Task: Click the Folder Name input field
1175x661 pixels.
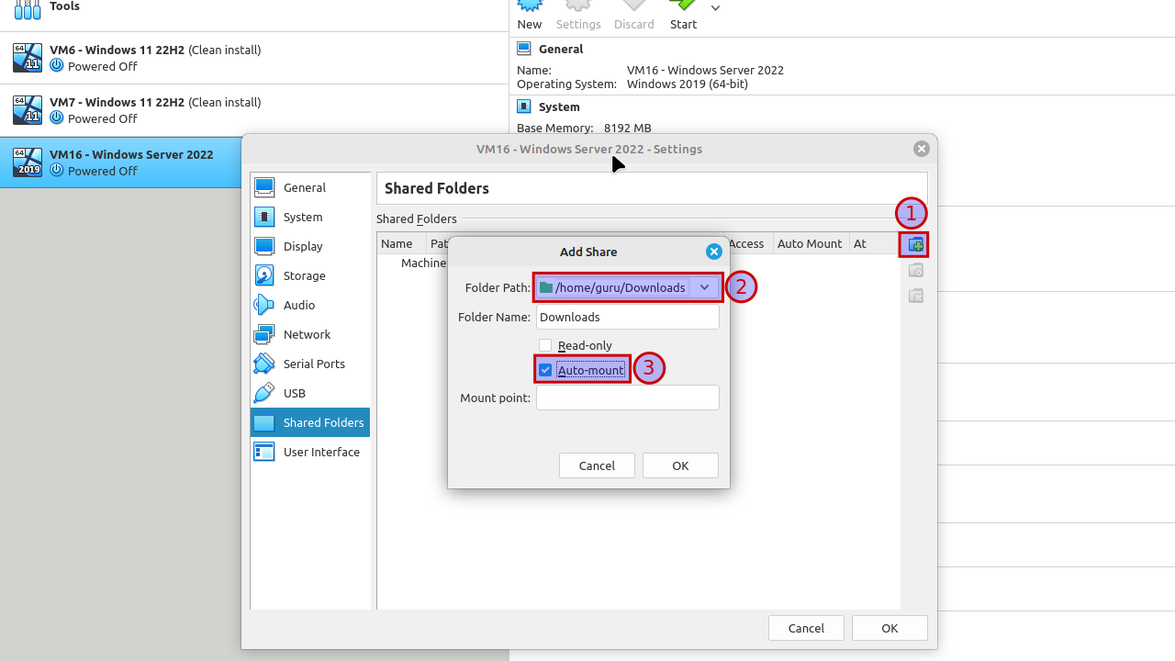Action: (628, 317)
